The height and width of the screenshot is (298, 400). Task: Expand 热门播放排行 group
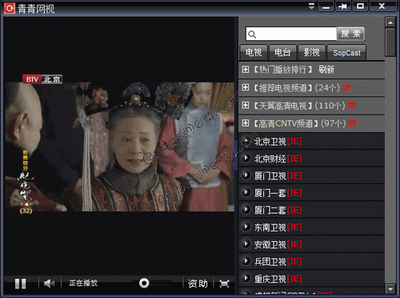246,70
